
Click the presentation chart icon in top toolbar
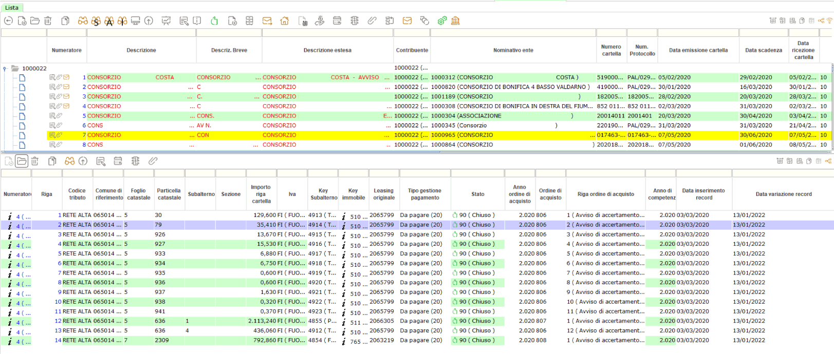[x=166, y=21]
